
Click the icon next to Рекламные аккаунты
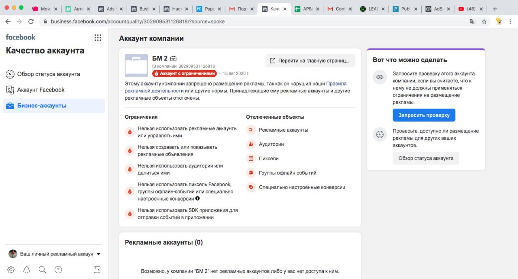pos(251,130)
